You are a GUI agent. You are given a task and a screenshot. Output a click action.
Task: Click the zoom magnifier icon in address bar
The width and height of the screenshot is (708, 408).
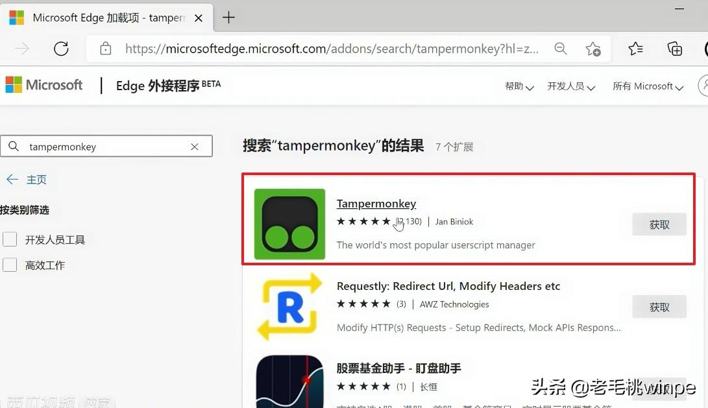pos(560,48)
